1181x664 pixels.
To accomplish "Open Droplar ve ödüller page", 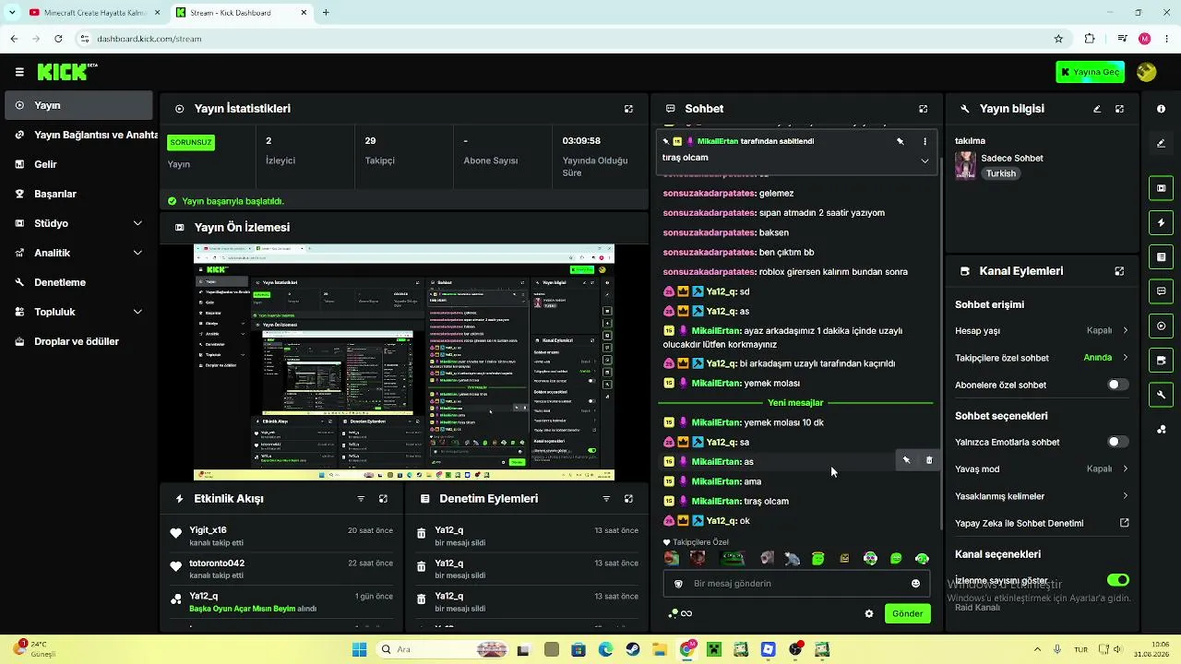I will (x=78, y=341).
